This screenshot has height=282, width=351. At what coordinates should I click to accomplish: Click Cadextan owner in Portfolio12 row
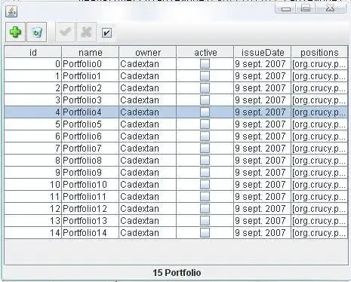click(x=148, y=209)
